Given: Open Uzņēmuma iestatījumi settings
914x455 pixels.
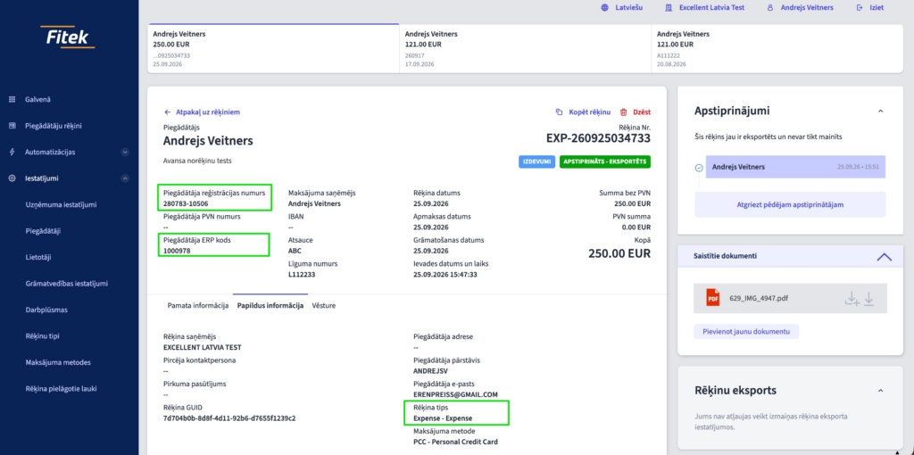Looking at the screenshot, I should [x=61, y=204].
